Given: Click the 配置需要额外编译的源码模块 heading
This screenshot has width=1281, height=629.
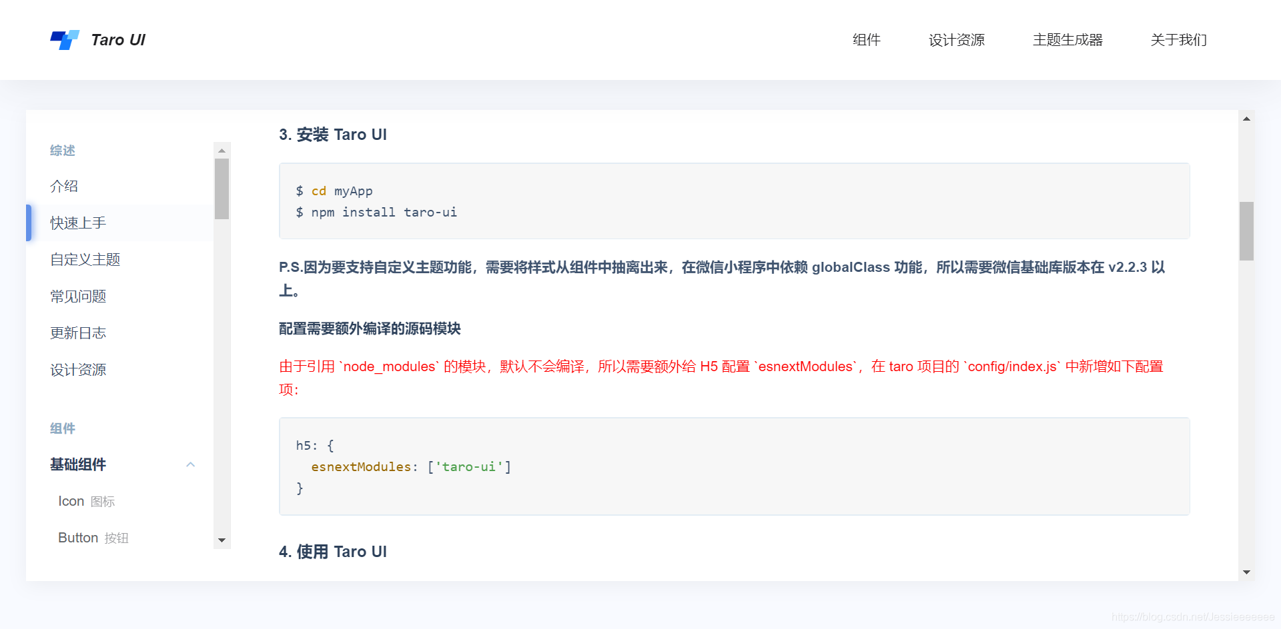Looking at the screenshot, I should (x=370, y=328).
